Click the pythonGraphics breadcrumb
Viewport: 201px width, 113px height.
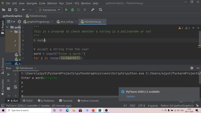(x=13, y=16)
